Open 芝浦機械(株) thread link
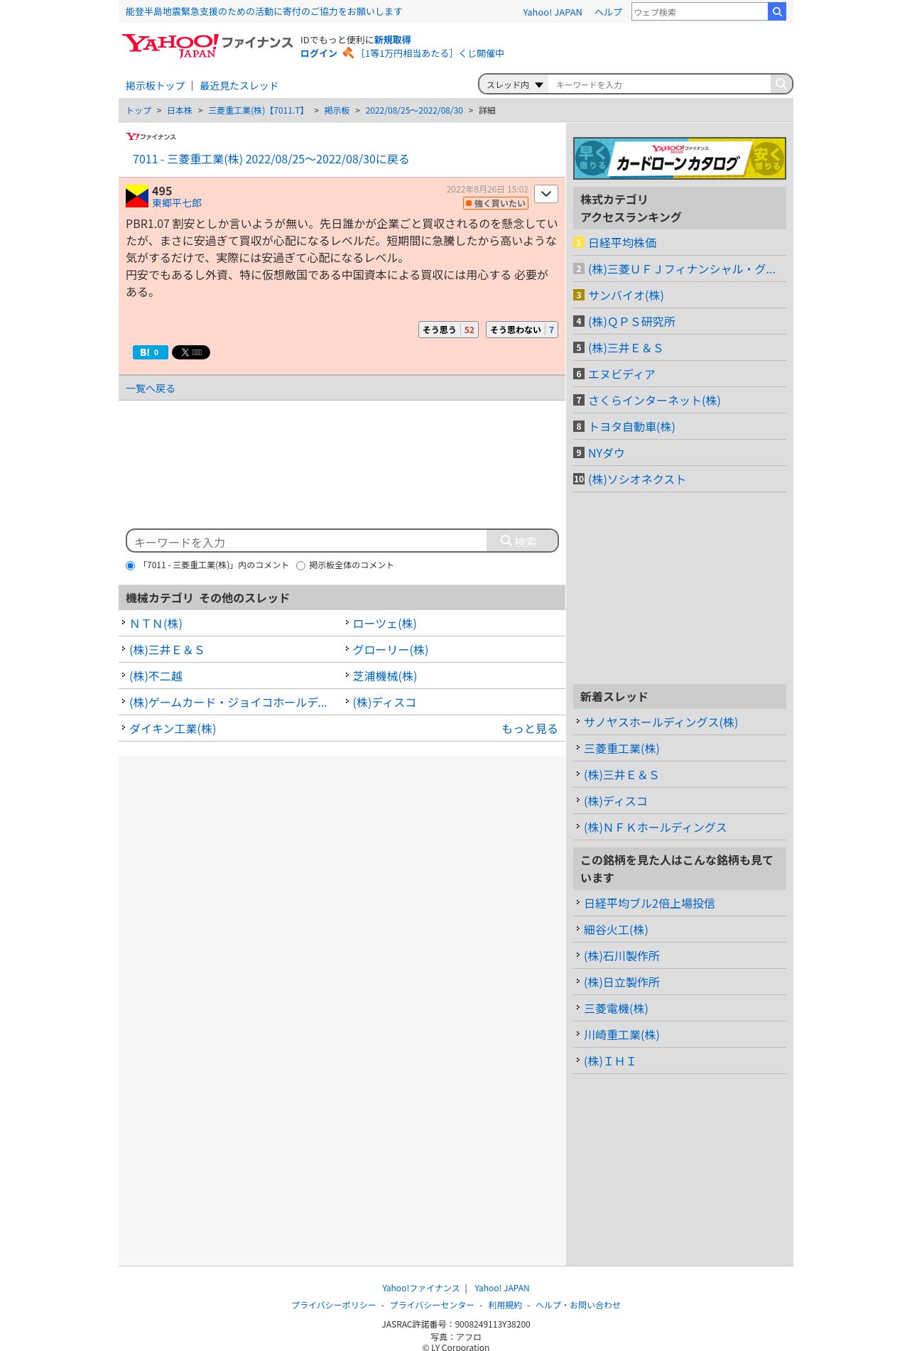Screen dimensions: 912x1351 (x=385, y=676)
